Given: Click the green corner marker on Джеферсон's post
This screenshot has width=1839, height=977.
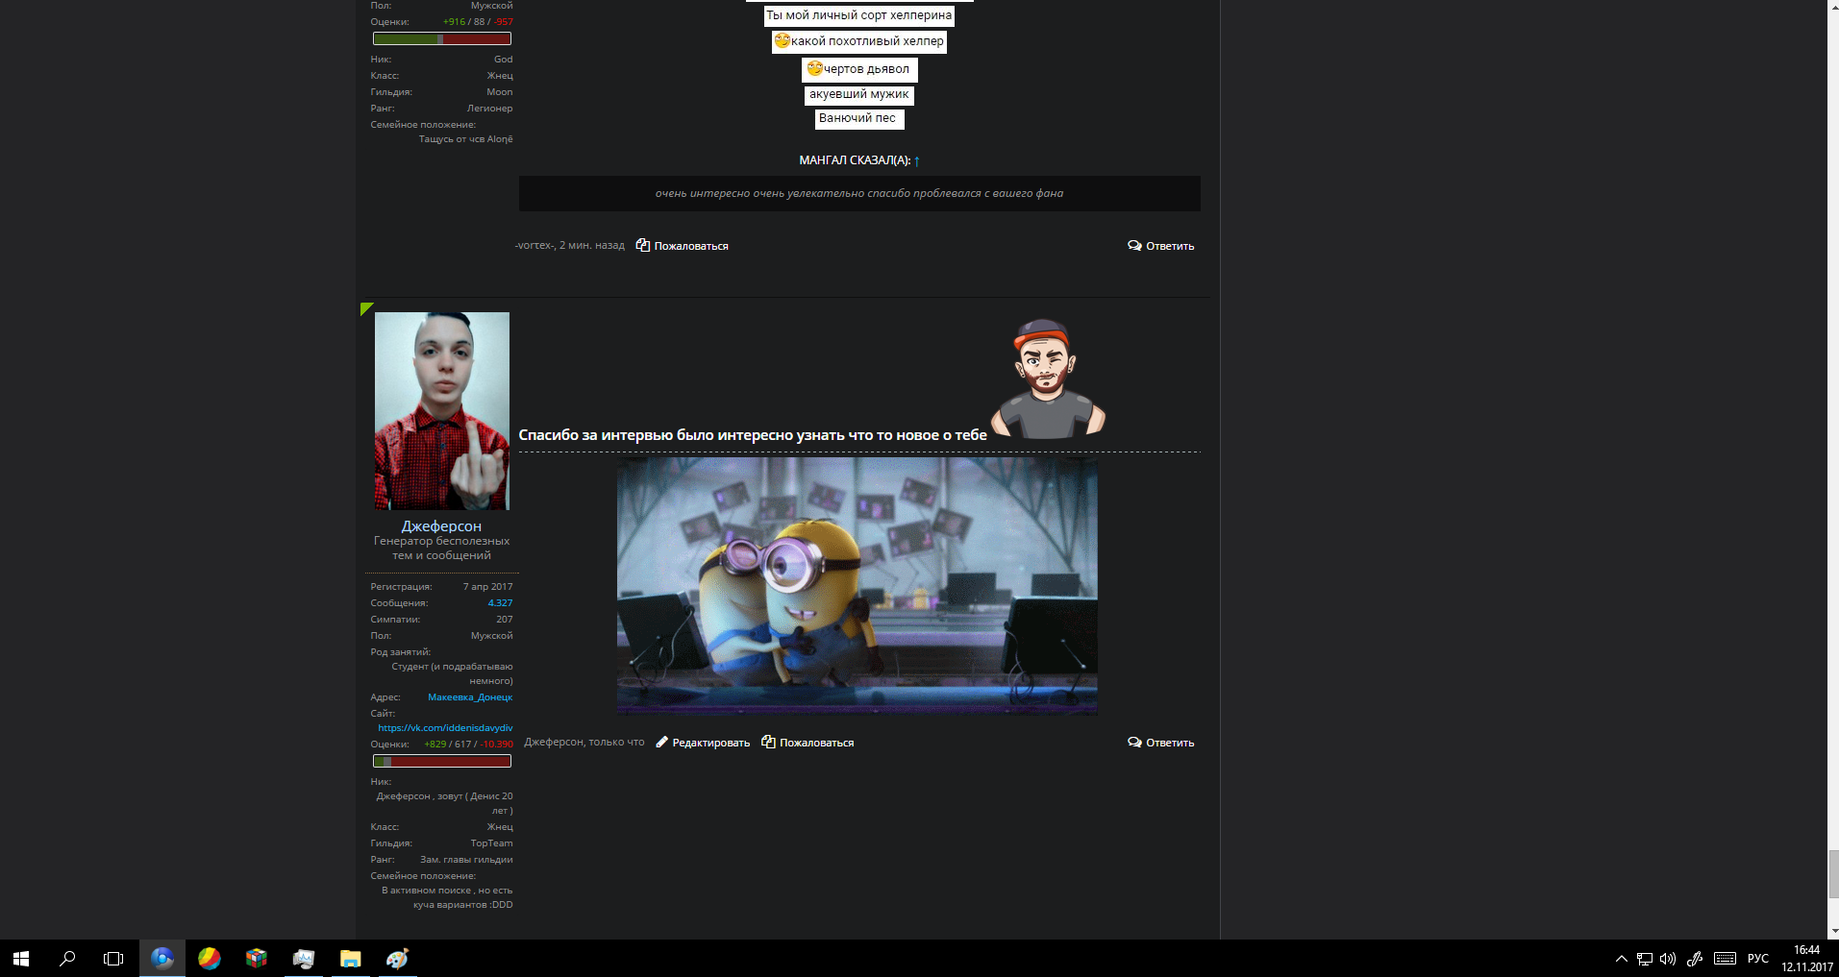Looking at the screenshot, I should [365, 307].
